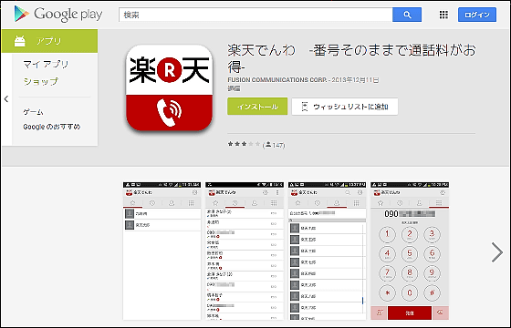The width and height of the screenshot is (511, 328).
Task: Click the Google Play logo
Action: pyautogui.click(x=58, y=14)
